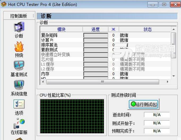The image size is (181, 140).
Task: Click the green run indicator on 运行测试
Action: coord(133,104)
